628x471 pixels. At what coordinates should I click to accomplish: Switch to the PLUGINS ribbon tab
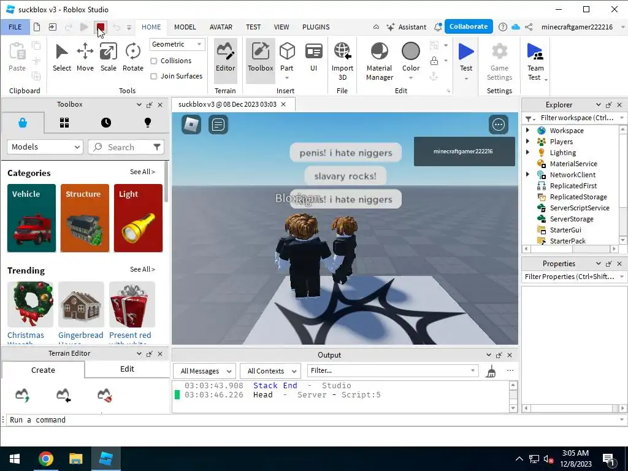coord(316,27)
